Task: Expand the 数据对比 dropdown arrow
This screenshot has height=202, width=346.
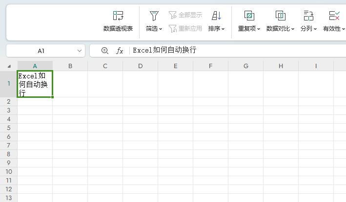Action: (x=293, y=29)
